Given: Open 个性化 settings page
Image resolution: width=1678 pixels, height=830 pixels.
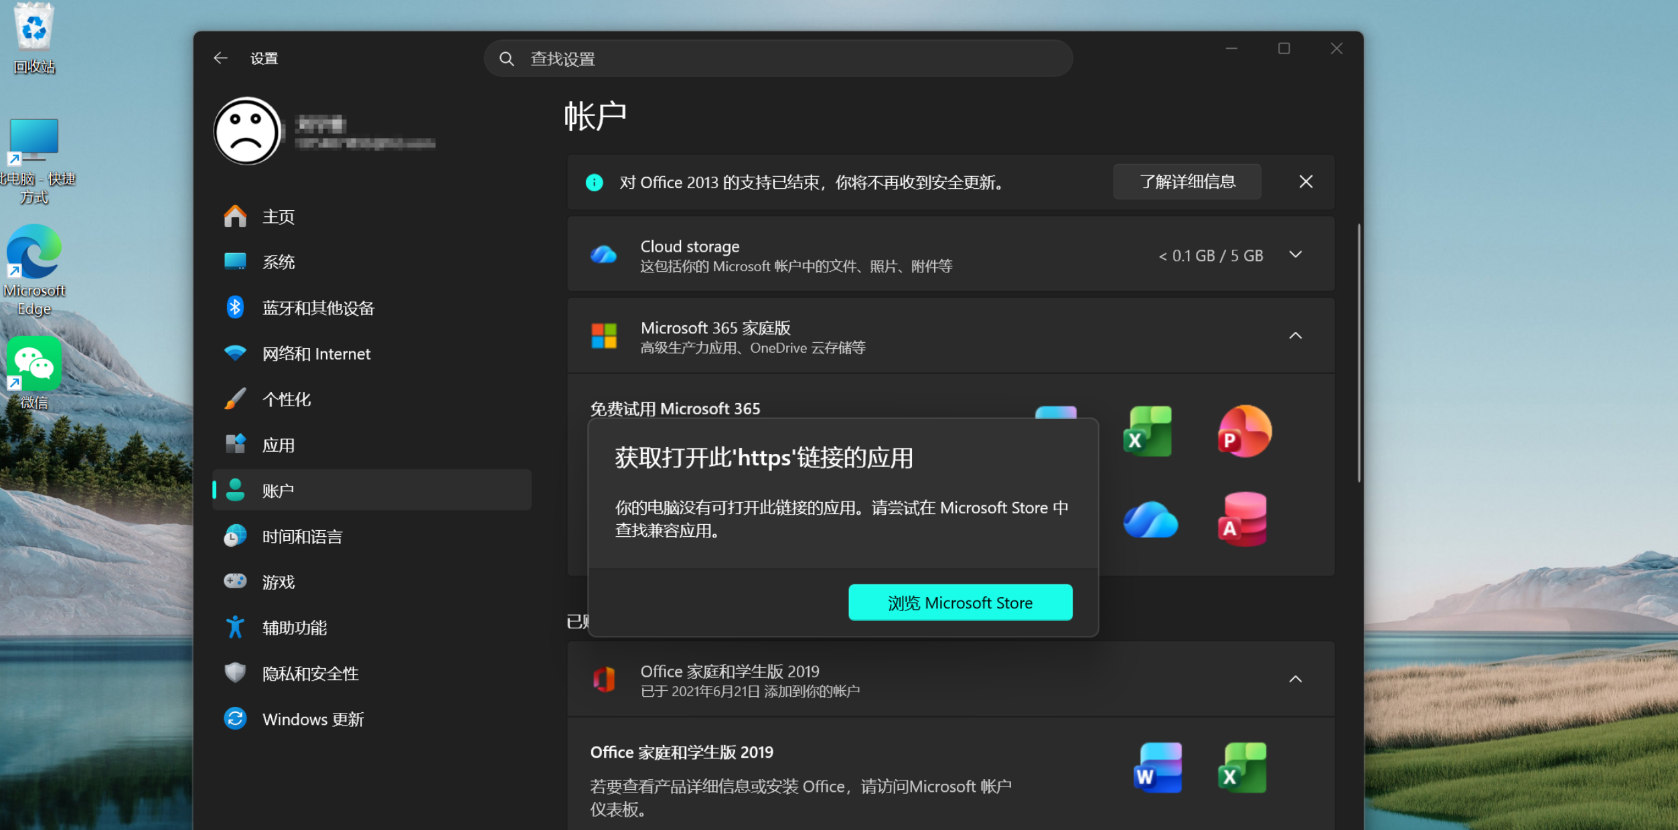Looking at the screenshot, I should click(x=372, y=399).
